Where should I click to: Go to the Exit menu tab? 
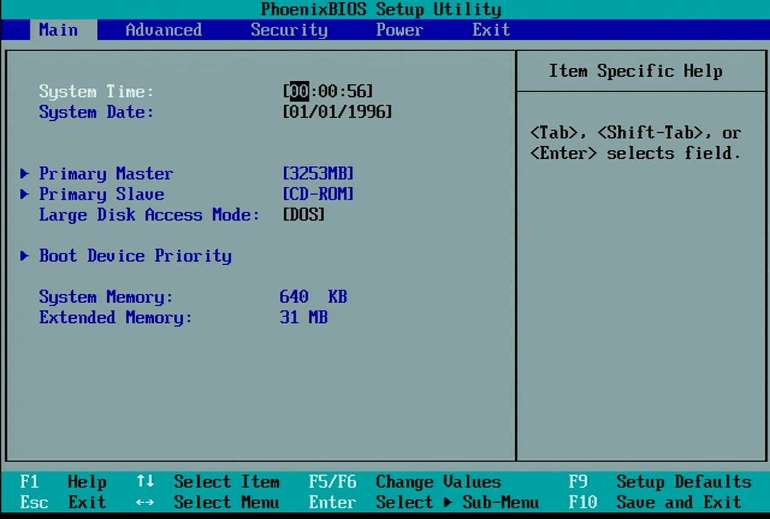[491, 30]
